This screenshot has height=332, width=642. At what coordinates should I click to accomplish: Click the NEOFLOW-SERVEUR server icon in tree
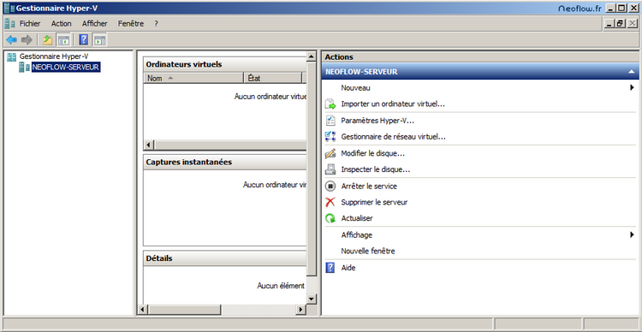pos(25,67)
